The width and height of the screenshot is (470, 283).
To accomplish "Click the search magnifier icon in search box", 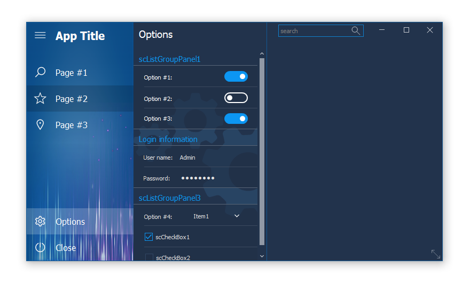I will (356, 30).
